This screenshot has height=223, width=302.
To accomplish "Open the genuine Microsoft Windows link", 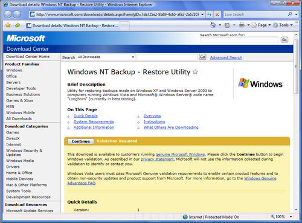I will (x=181, y=155).
